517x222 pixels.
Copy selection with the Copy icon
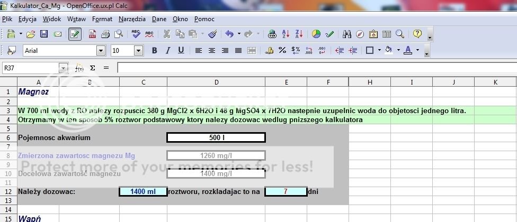(x=180, y=34)
